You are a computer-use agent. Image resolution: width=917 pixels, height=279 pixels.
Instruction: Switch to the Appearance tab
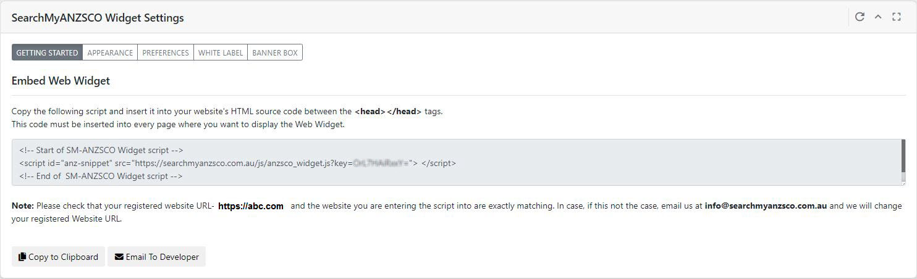click(110, 52)
